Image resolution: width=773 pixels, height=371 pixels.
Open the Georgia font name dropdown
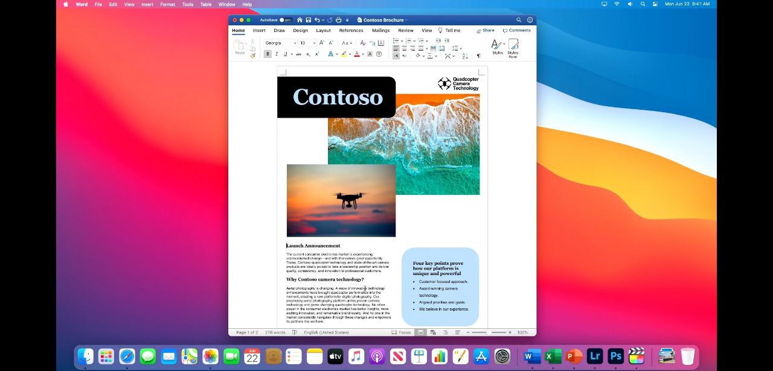click(294, 43)
